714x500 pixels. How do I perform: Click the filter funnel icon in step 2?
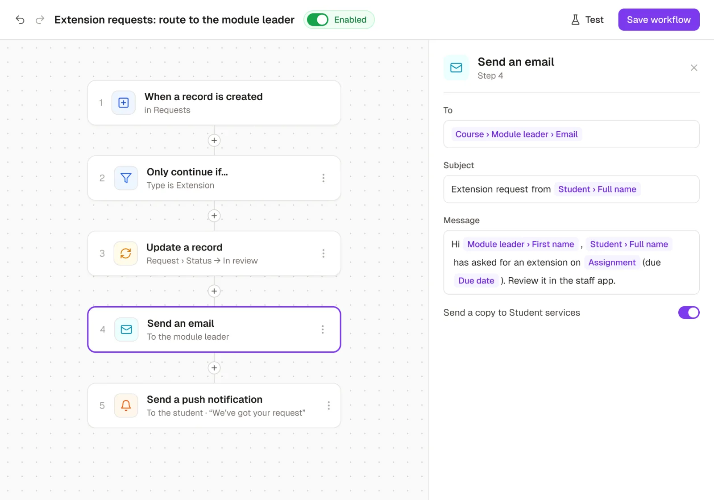click(126, 178)
